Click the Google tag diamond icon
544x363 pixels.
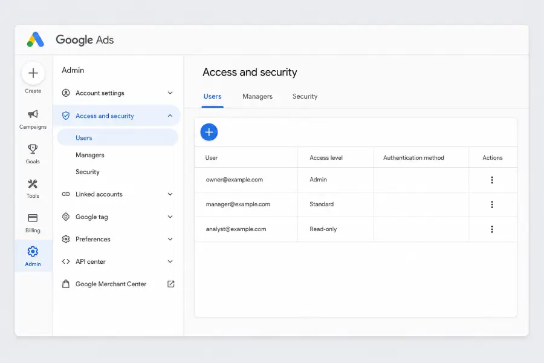coord(65,217)
